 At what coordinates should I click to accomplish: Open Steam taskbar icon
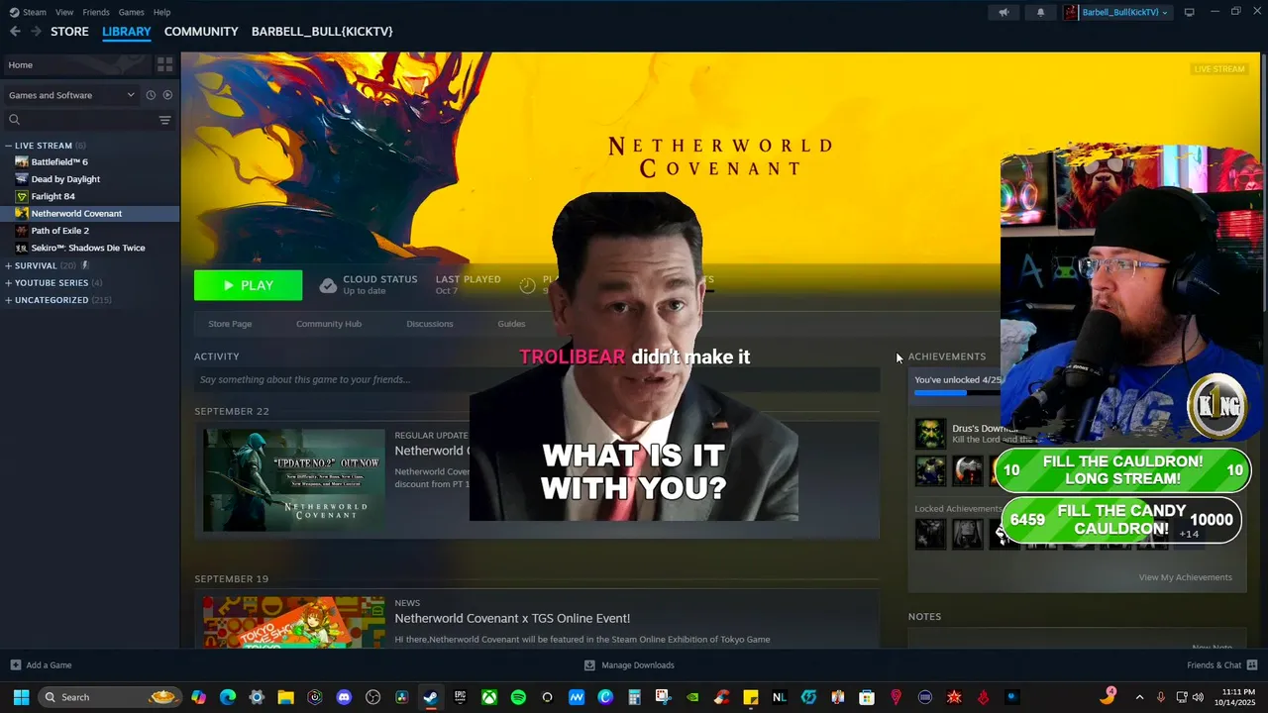point(431,697)
